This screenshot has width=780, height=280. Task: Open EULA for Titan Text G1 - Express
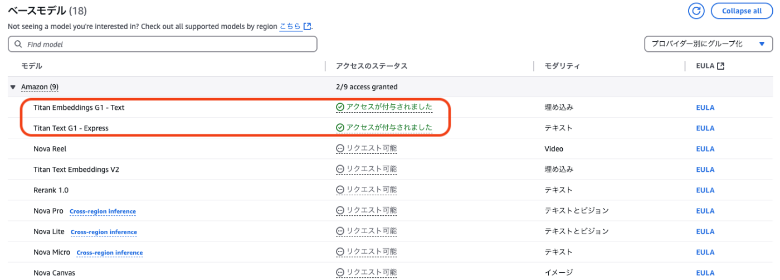705,128
